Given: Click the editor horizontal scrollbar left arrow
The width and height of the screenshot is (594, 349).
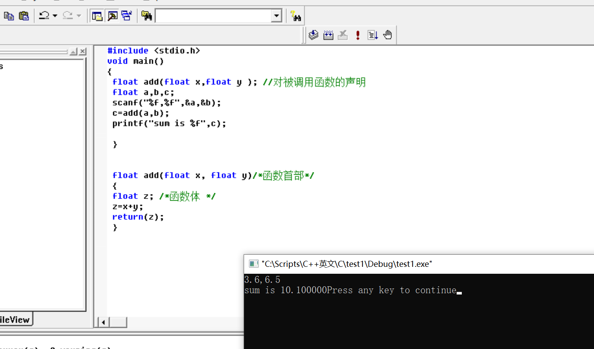Looking at the screenshot, I should pyautogui.click(x=103, y=322).
